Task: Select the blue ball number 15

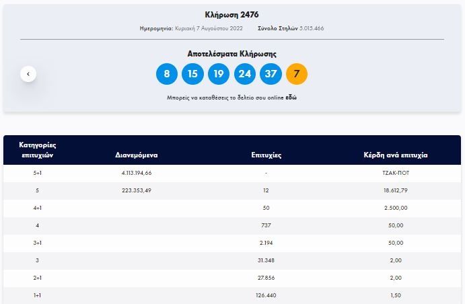Action: point(192,74)
